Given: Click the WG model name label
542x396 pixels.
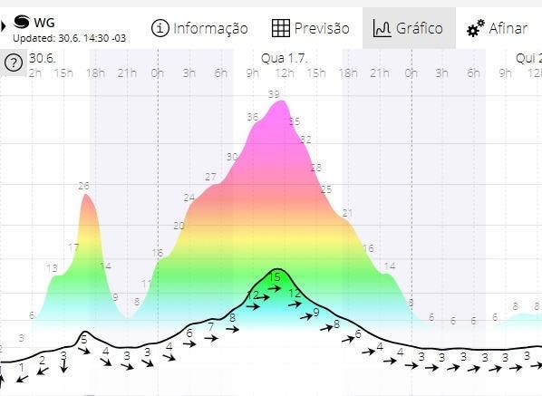Looking at the screenshot, I should (x=44, y=23).
